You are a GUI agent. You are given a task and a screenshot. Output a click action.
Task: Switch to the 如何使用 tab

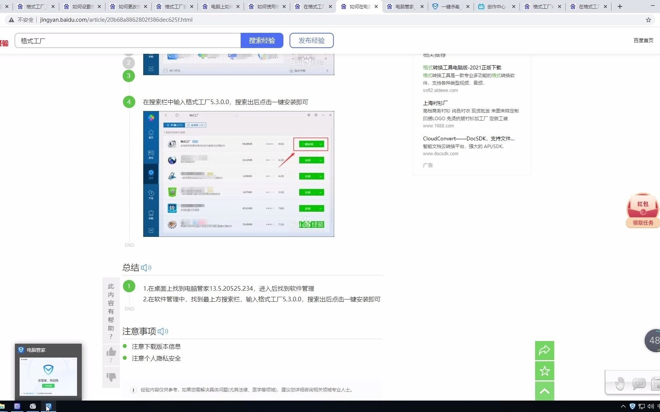[267, 6]
